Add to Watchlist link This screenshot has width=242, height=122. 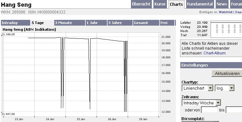pos(226,12)
